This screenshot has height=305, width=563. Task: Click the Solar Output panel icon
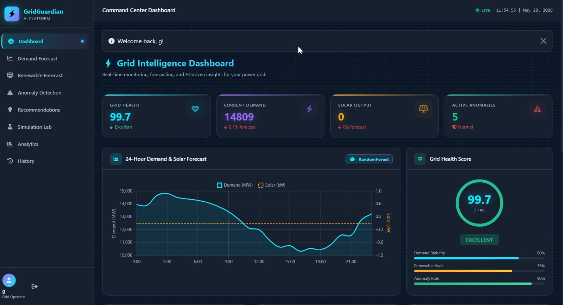click(x=423, y=109)
